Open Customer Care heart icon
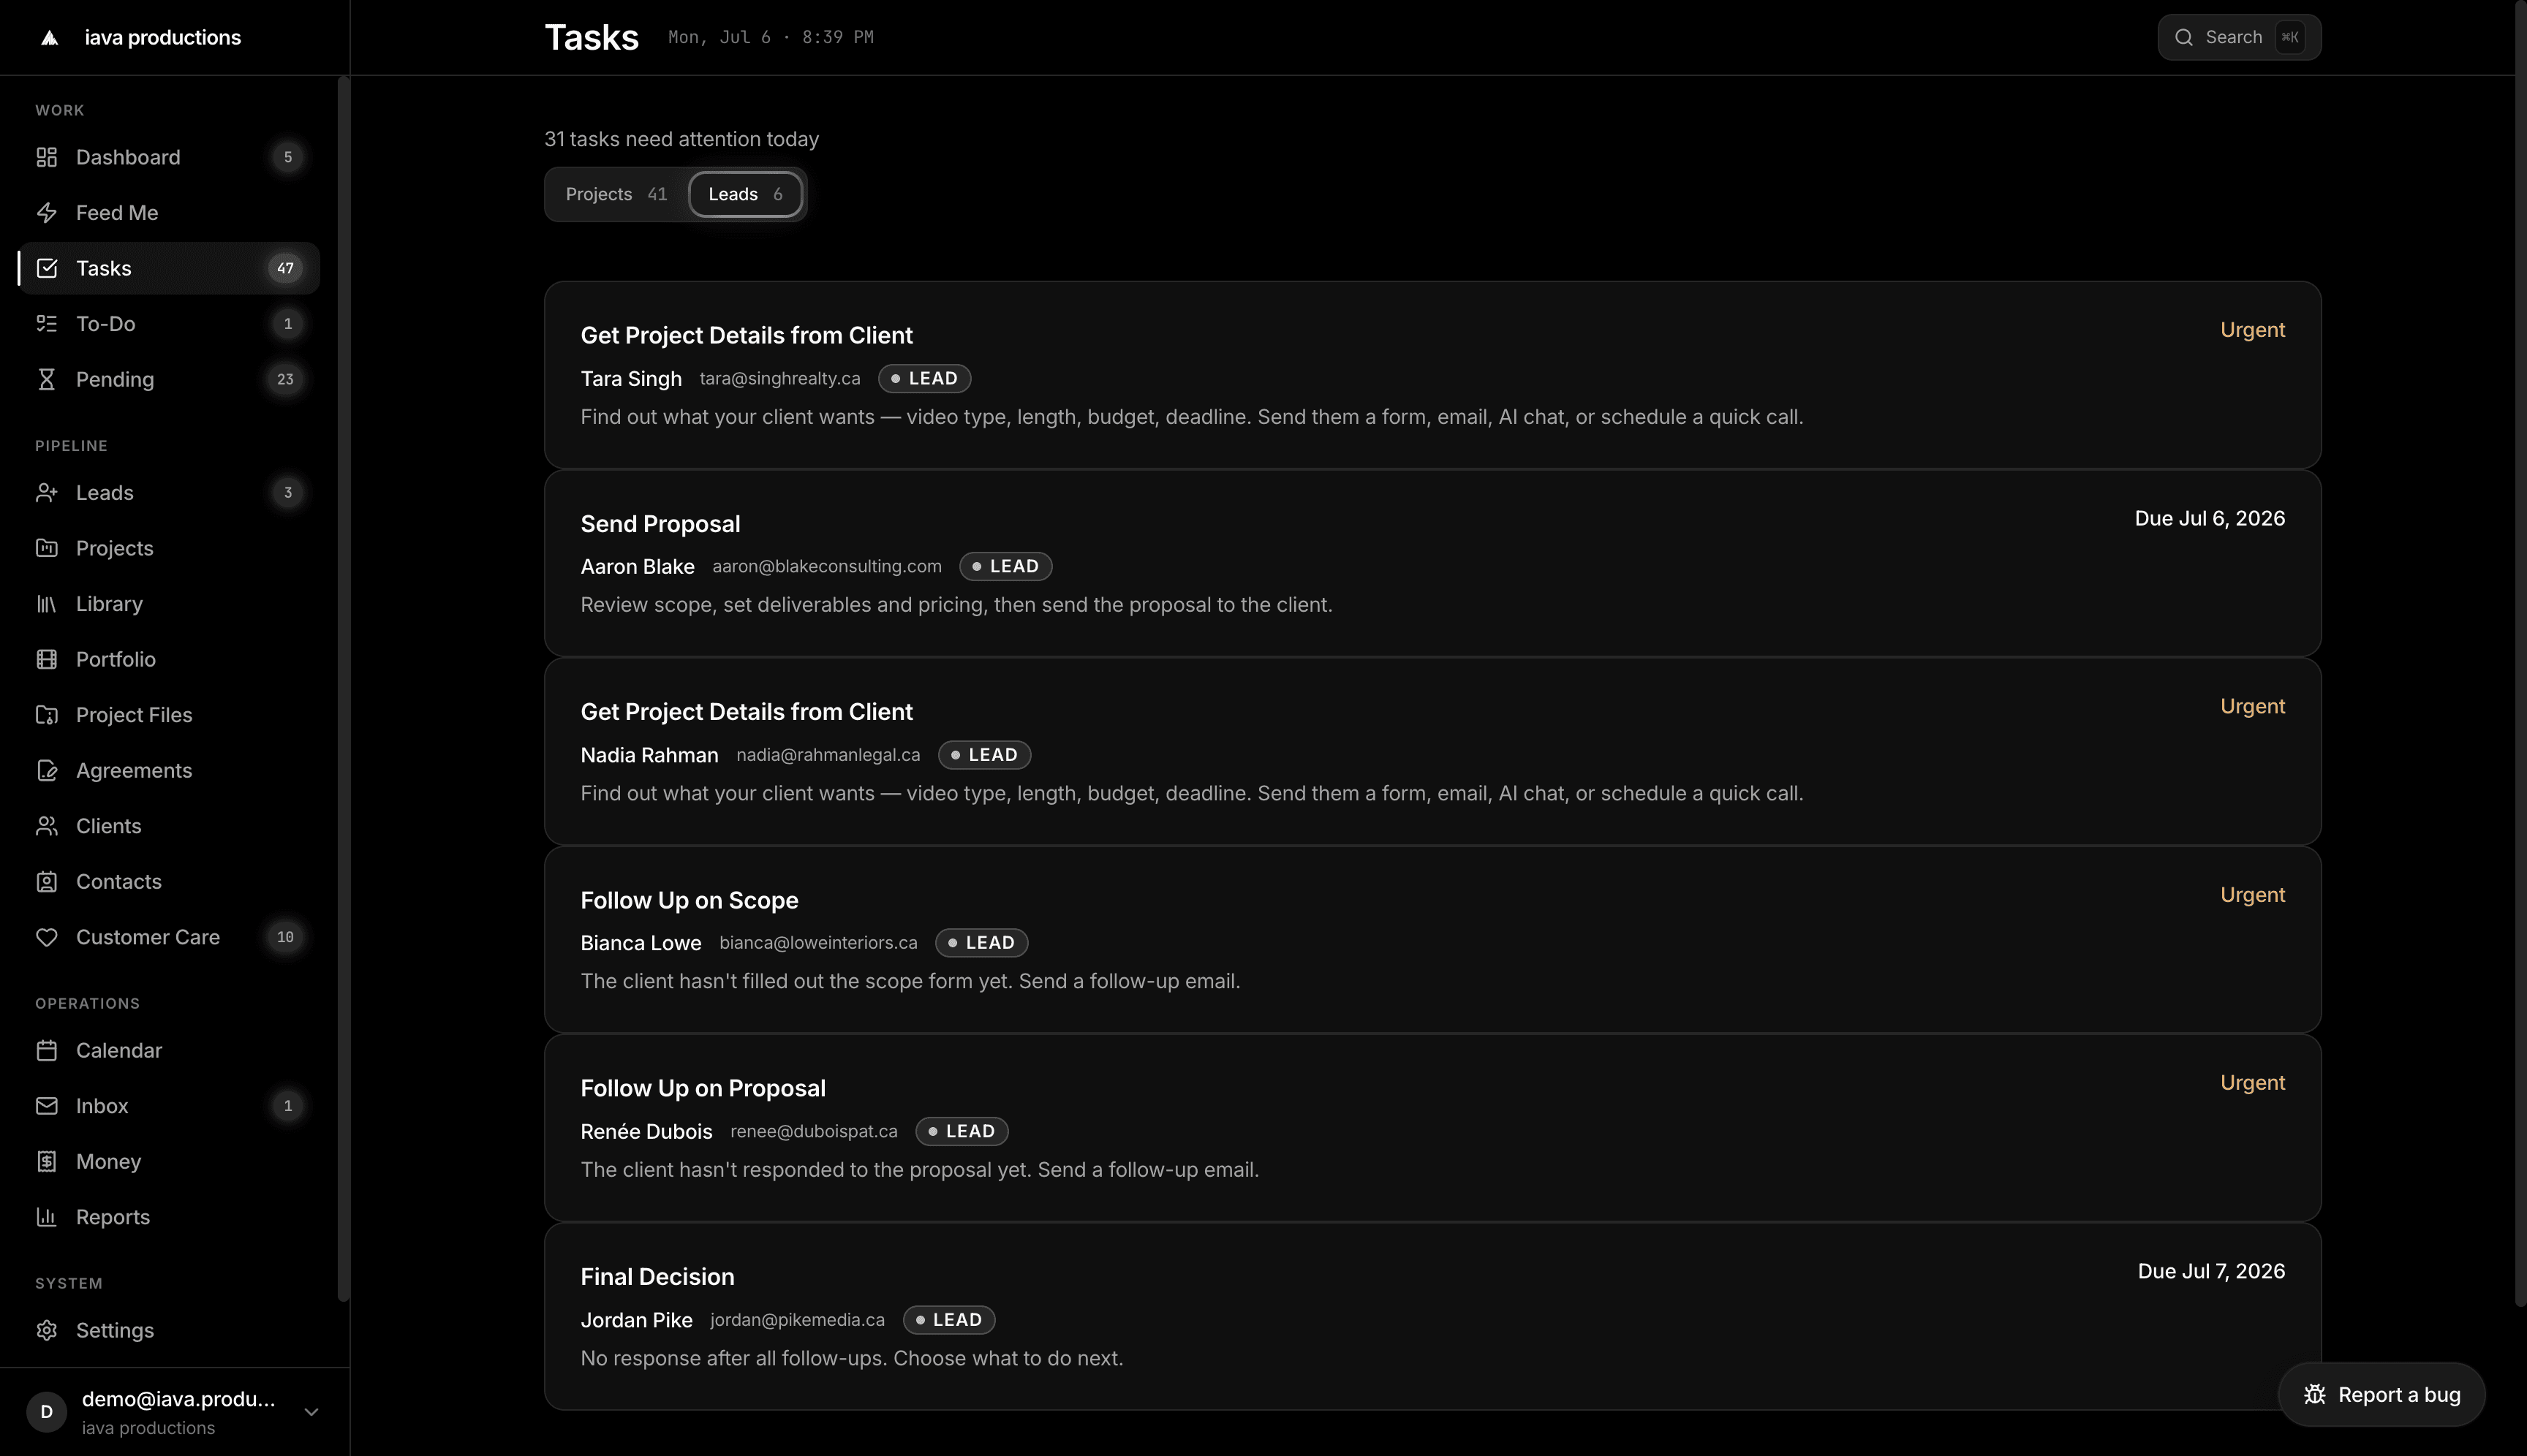Viewport: 2527px width, 1456px height. click(46, 937)
